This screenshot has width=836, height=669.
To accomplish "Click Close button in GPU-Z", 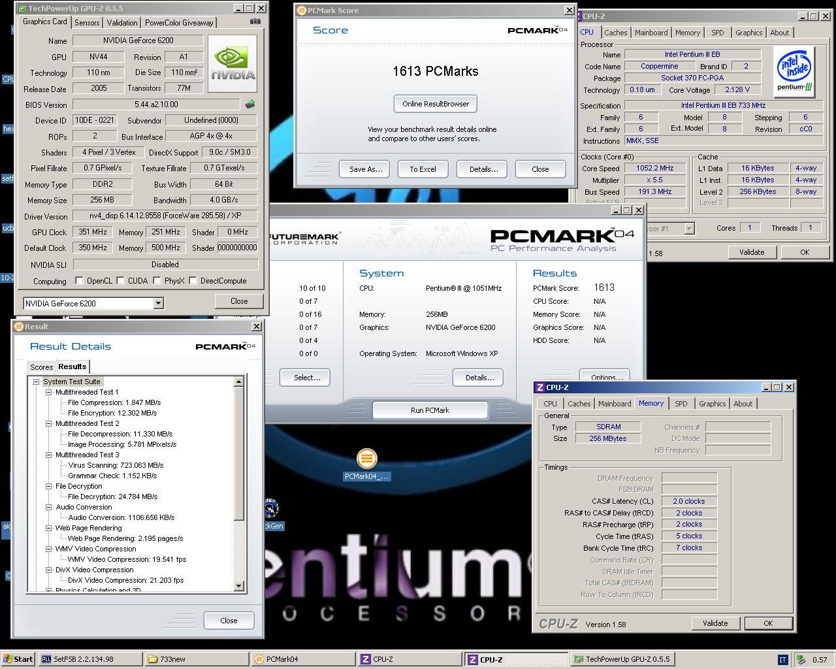I will click(239, 301).
